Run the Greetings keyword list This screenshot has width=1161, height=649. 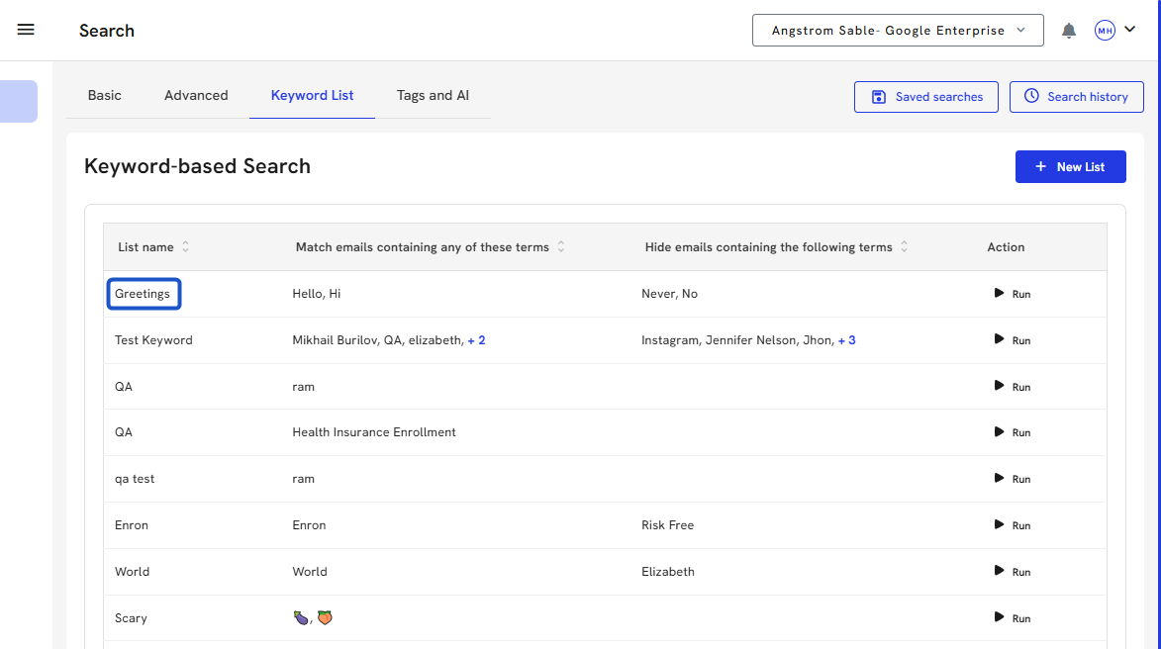tap(1012, 294)
